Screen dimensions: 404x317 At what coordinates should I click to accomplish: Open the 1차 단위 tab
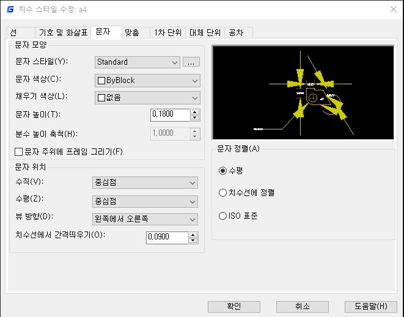pos(167,33)
